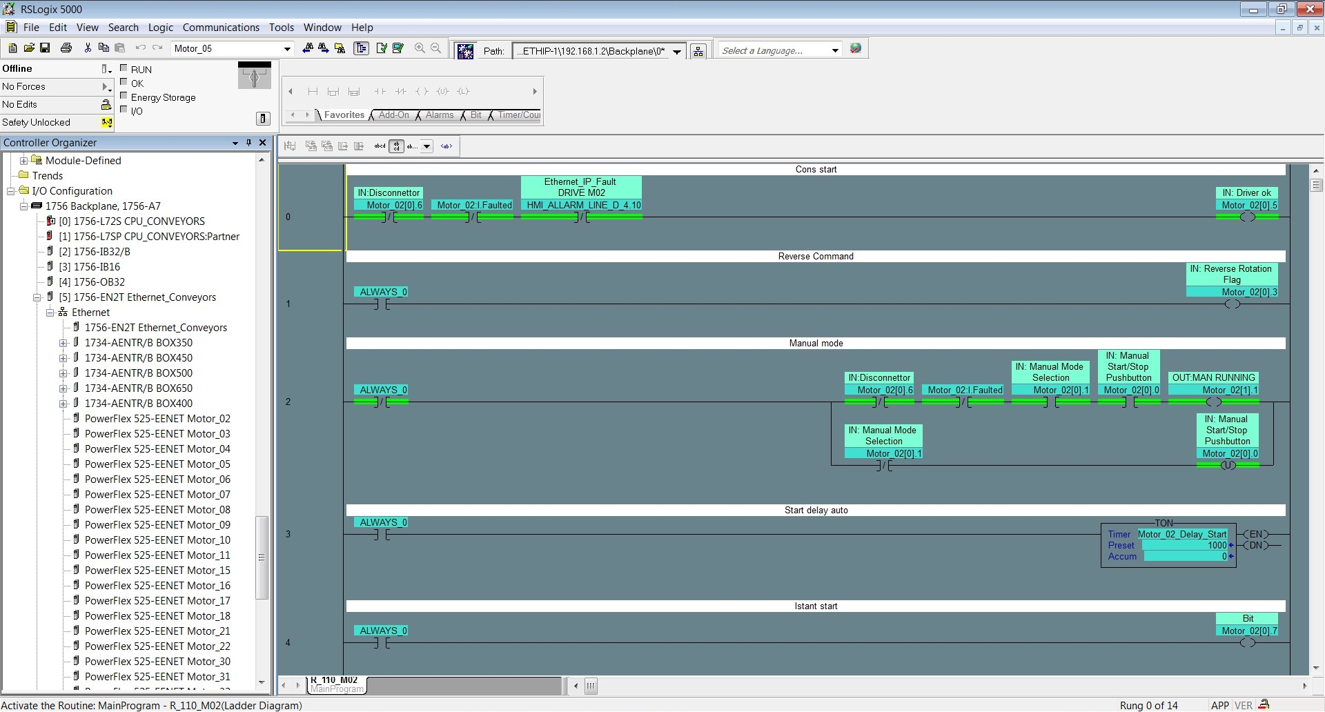Expand the 1734-AENTR/B BOX400 node
The width and height of the screenshot is (1325, 712).
click(x=63, y=404)
